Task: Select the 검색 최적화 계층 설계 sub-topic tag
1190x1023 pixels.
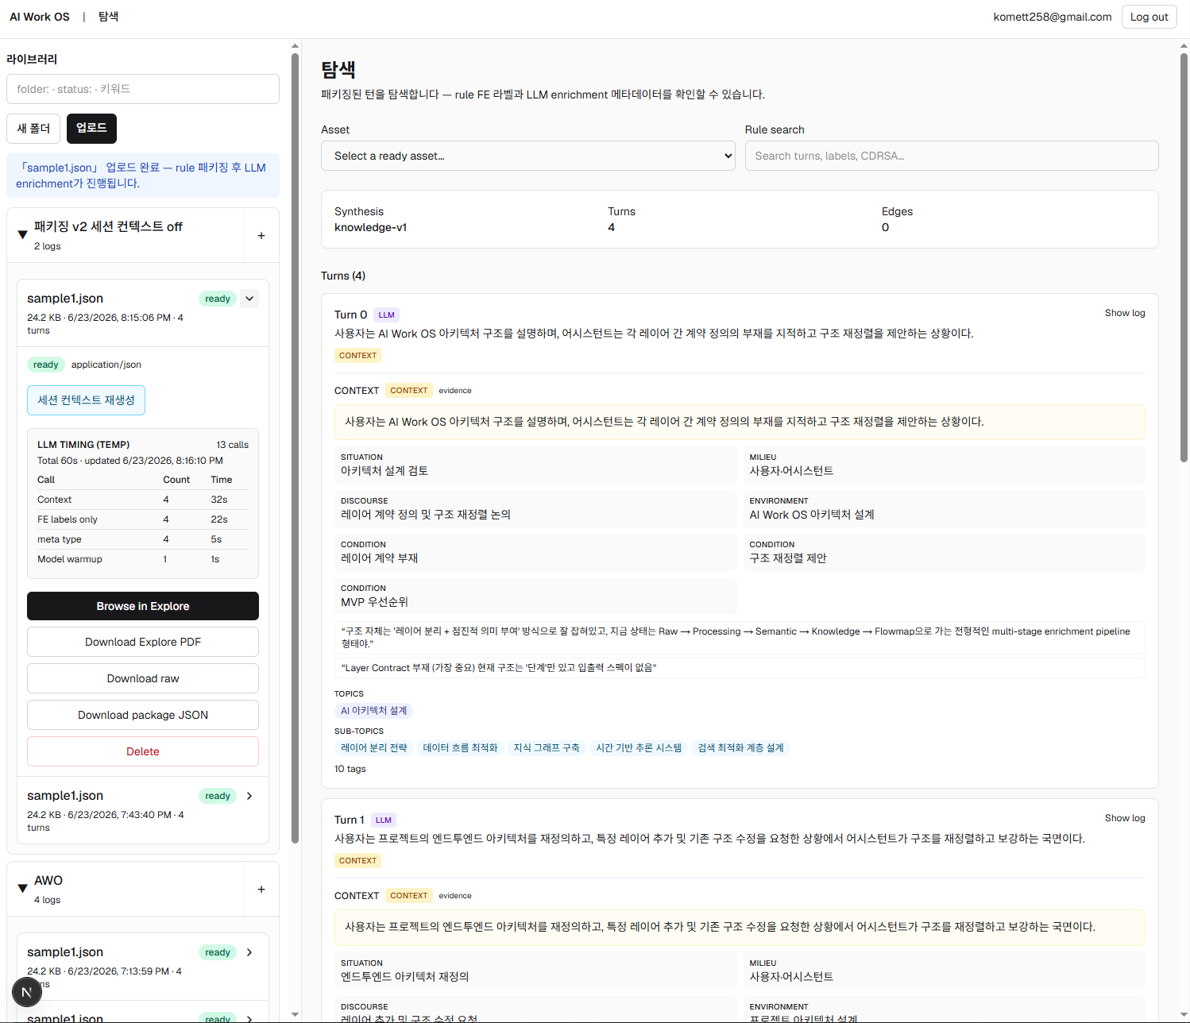Action: tap(740, 748)
